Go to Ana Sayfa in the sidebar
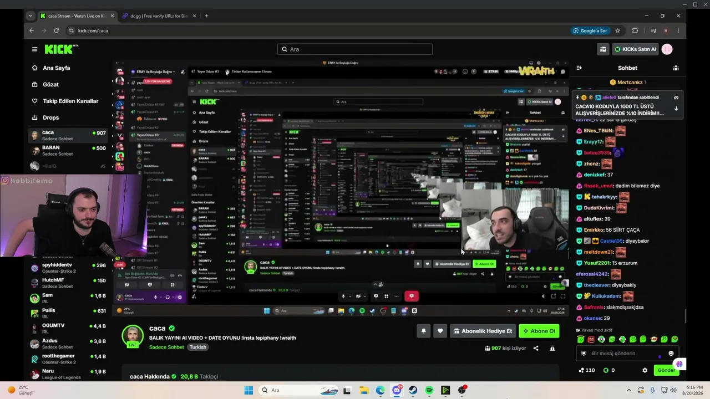The height and width of the screenshot is (399, 710). point(56,68)
